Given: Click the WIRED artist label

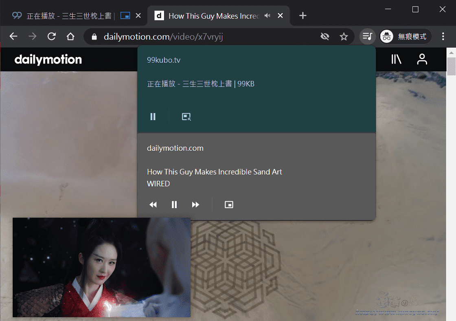Looking at the screenshot, I should pyautogui.click(x=158, y=184).
